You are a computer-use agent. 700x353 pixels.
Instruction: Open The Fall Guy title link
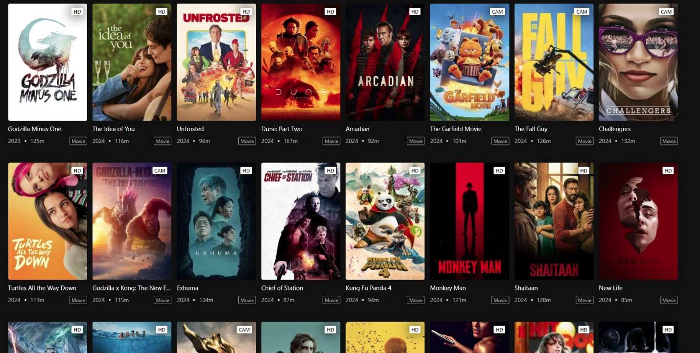531,129
